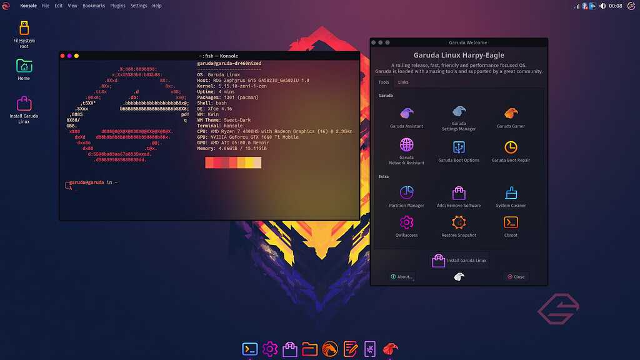Image resolution: width=640 pixels, height=360 pixels.
Task: Launch Qwikaccess from the Extra section
Action: click(x=407, y=224)
